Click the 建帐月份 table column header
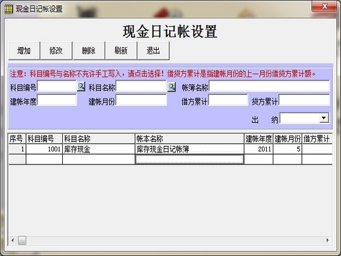This screenshot has width=341, height=256. 288,139
